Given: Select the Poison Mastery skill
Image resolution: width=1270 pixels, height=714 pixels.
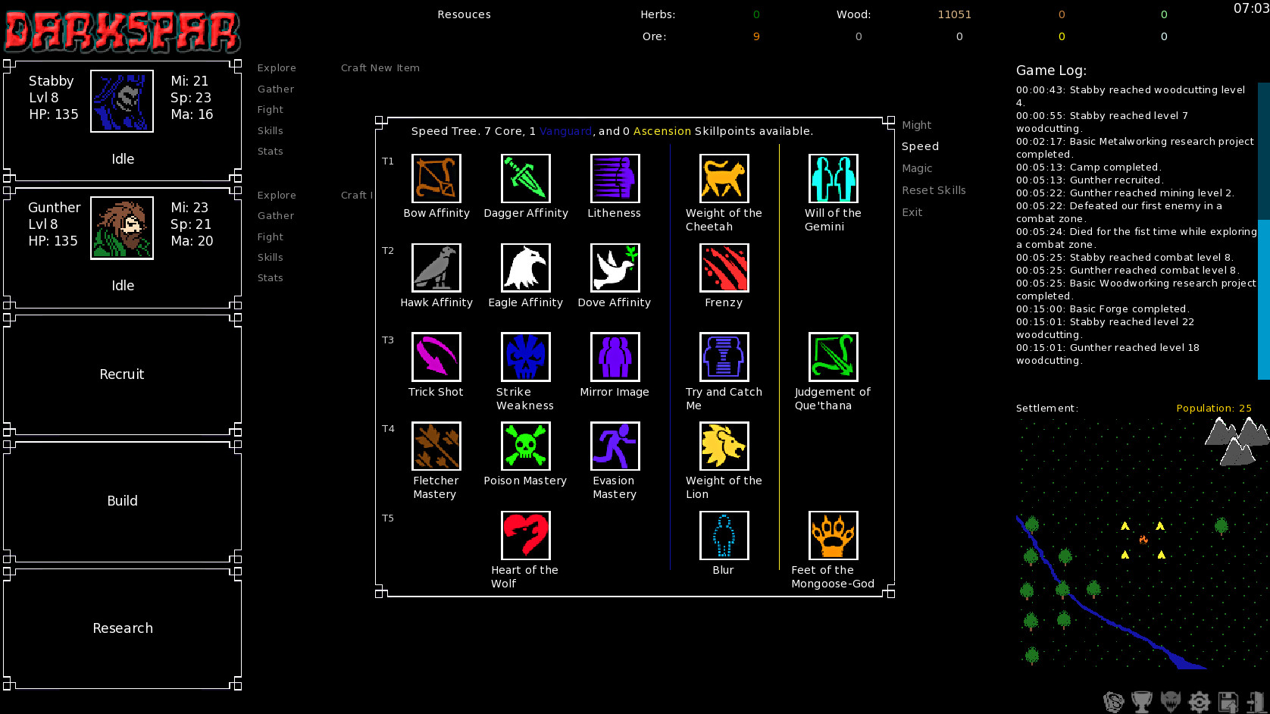Looking at the screenshot, I should click(x=525, y=446).
